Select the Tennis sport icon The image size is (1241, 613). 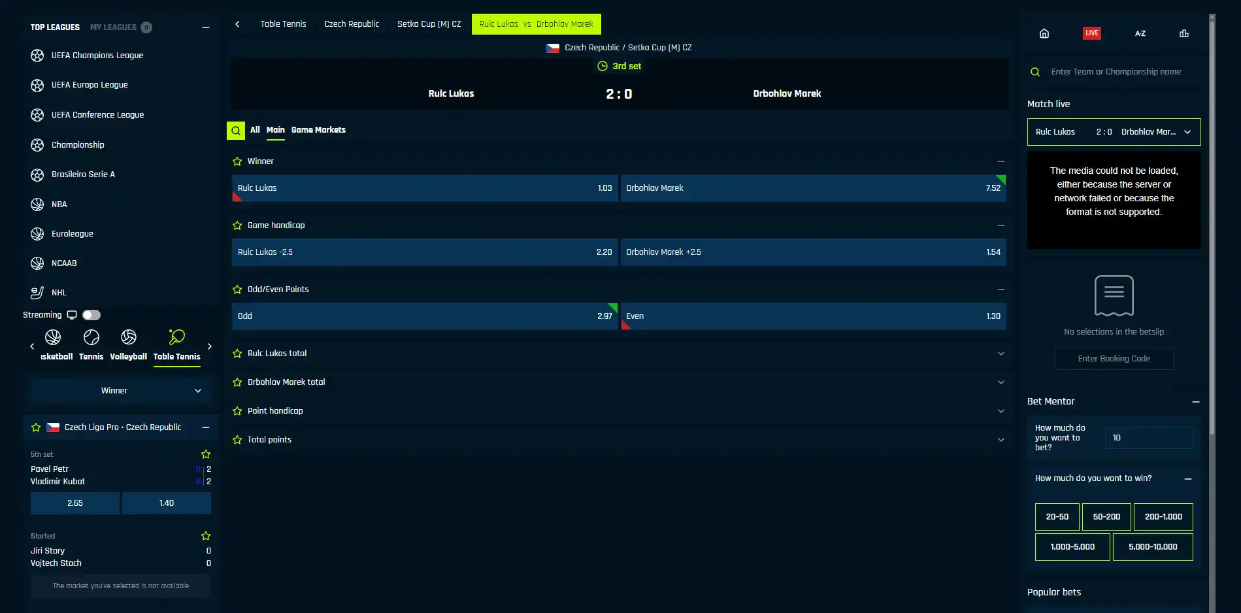click(x=91, y=345)
